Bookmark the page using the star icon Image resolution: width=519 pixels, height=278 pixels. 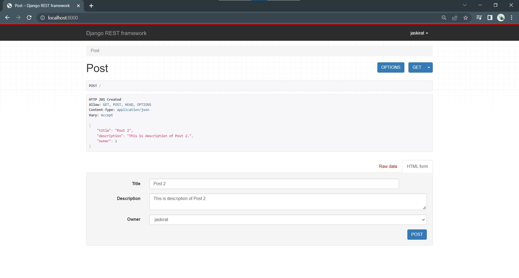(x=465, y=18)
